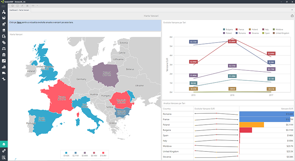Click the underlined Țara link in the hint

click(19, 22)
